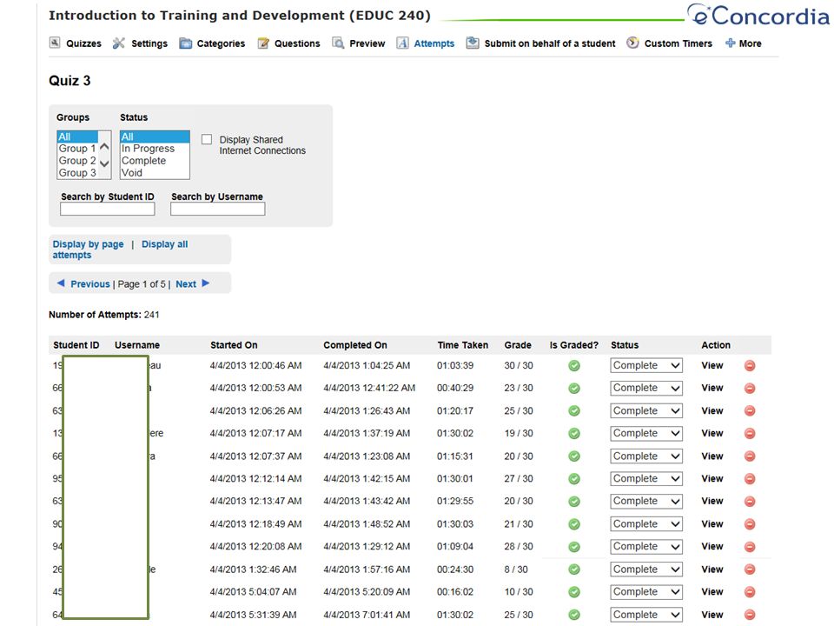834x626 pixels.
Task: View the attempt graded 19 / 30
Action: click(x=712, y=433)
